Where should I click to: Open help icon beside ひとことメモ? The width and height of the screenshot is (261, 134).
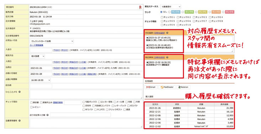(x=20, y=92)
